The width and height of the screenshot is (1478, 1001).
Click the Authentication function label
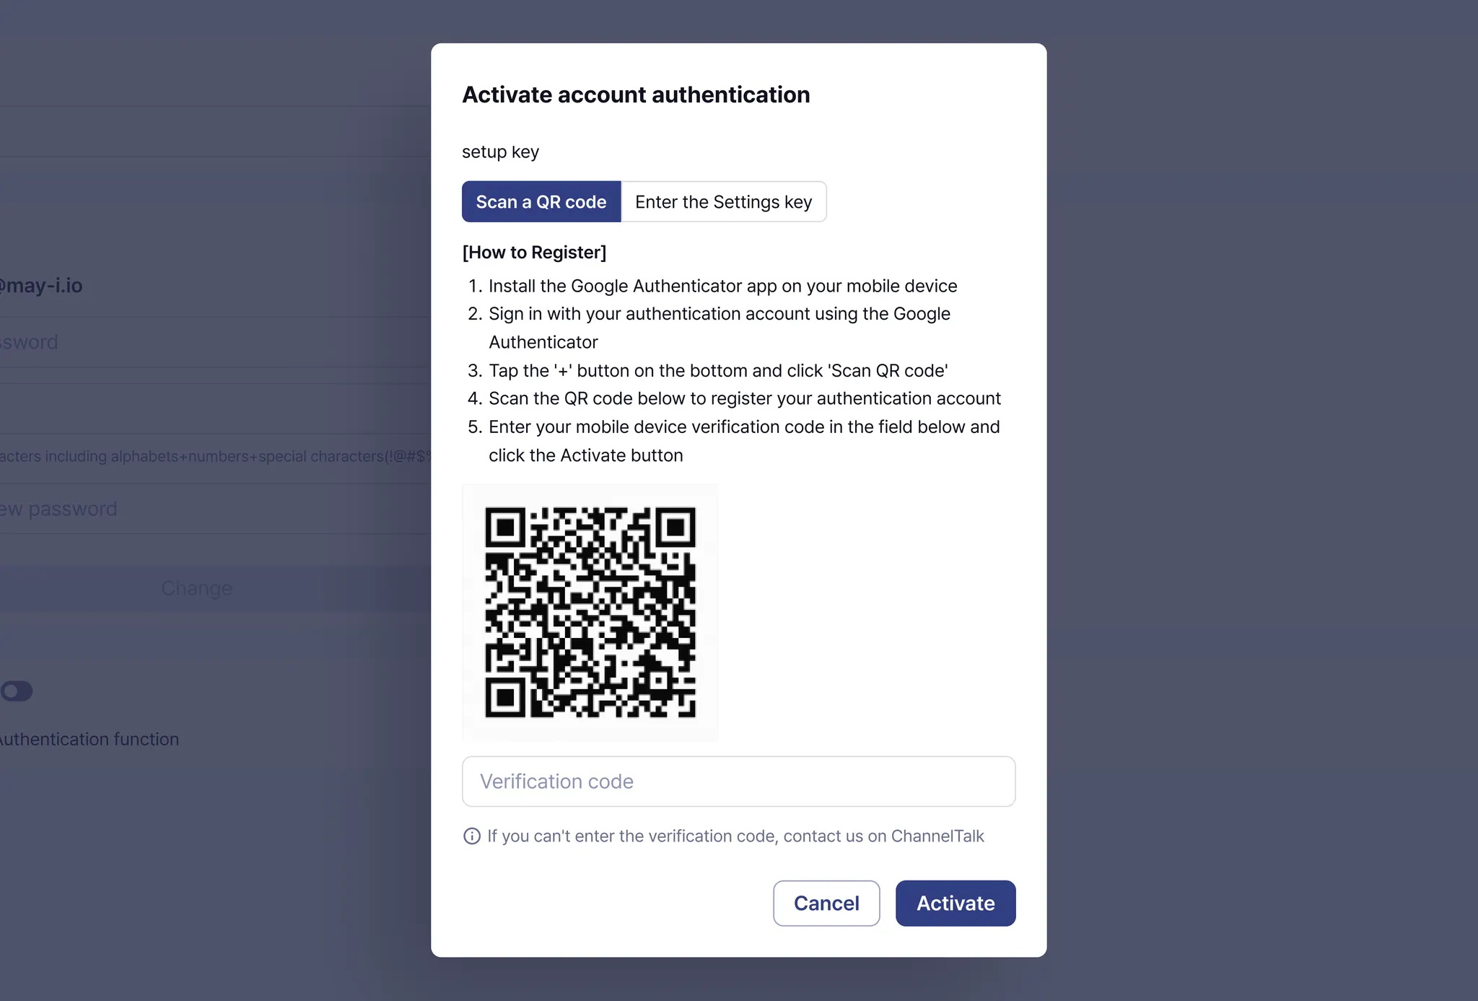click(89, 739)
